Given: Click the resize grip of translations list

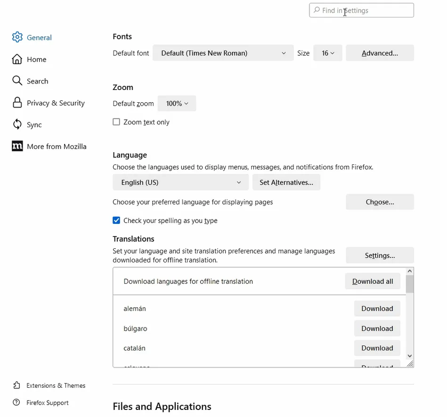Looking at the screenshot, I should (x=410, y=364).
